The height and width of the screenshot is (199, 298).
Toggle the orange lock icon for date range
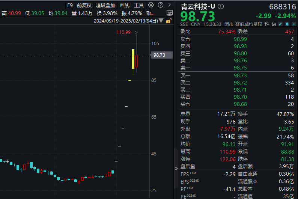click(x=169, y=21)
